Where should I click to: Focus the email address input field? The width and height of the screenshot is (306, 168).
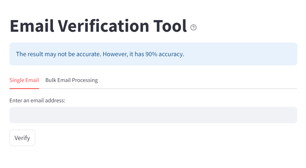[x=153, y=115]
